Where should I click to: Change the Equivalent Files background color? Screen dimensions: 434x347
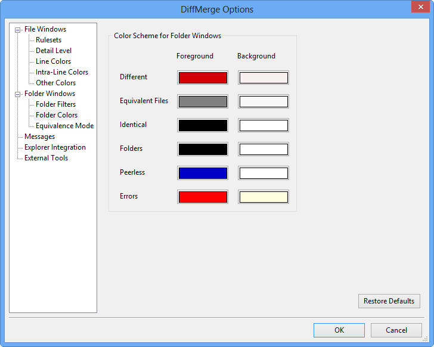[x=263, y=101]
